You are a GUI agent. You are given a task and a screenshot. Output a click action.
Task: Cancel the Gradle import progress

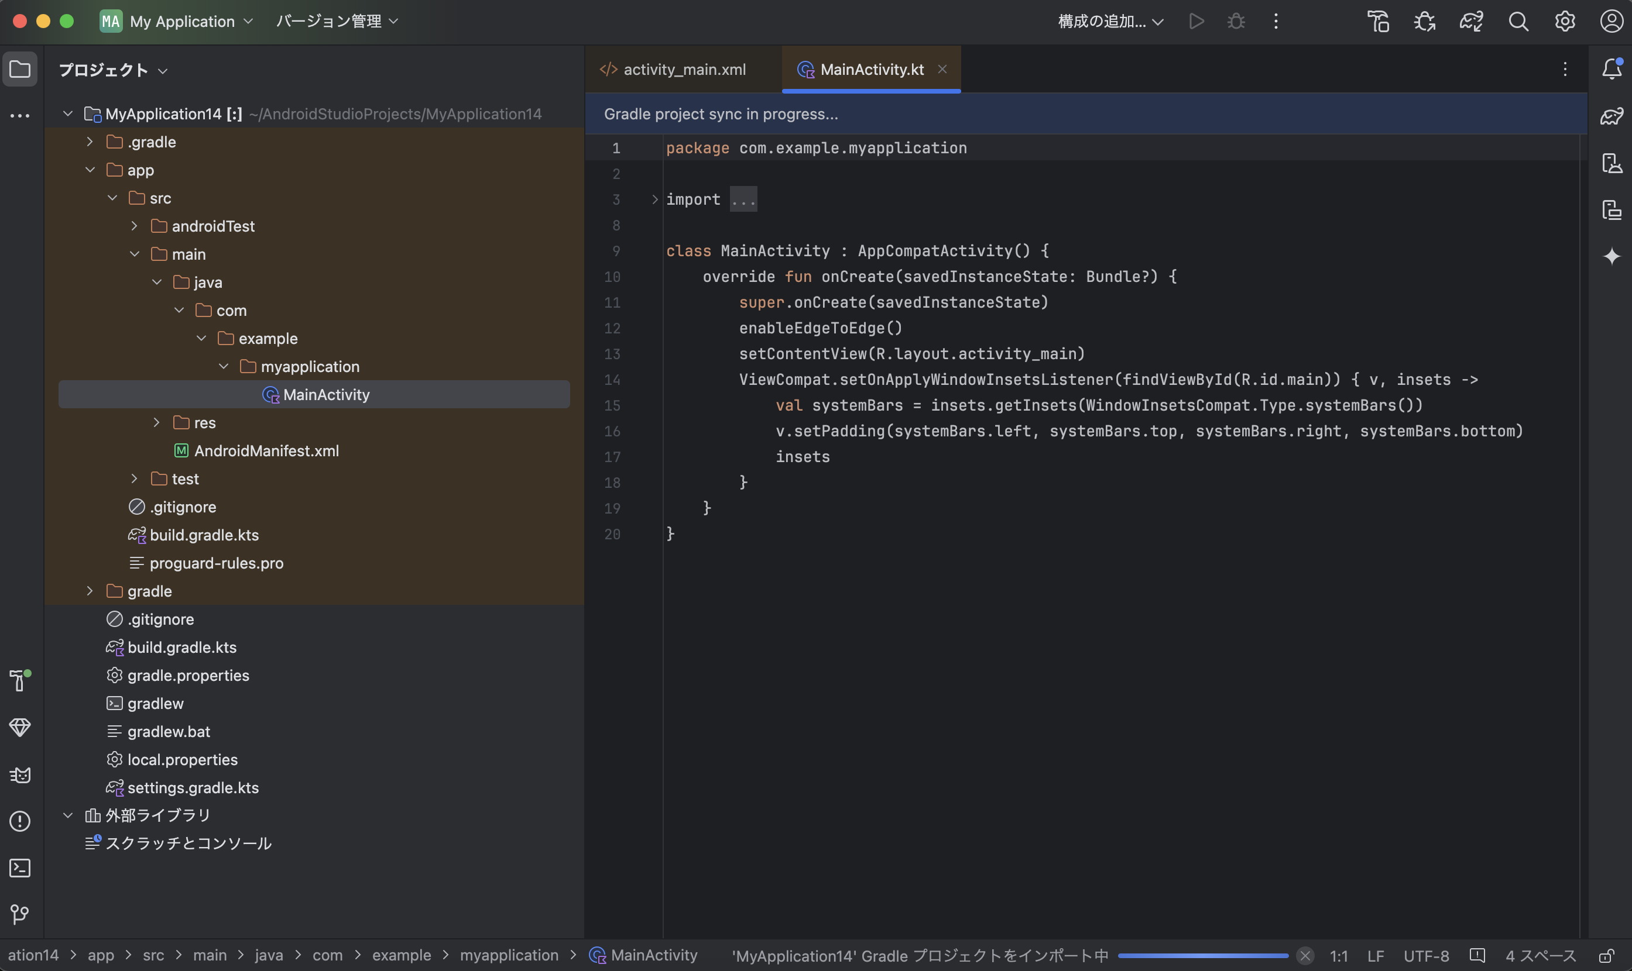(1305, 956)
